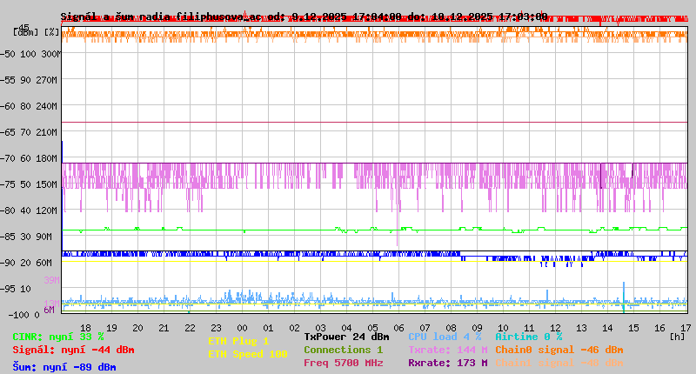Screen dimensions: 696x374
Task: Click the 'Txrate: 144 M' legend label
Action: (x=448, y=350)
